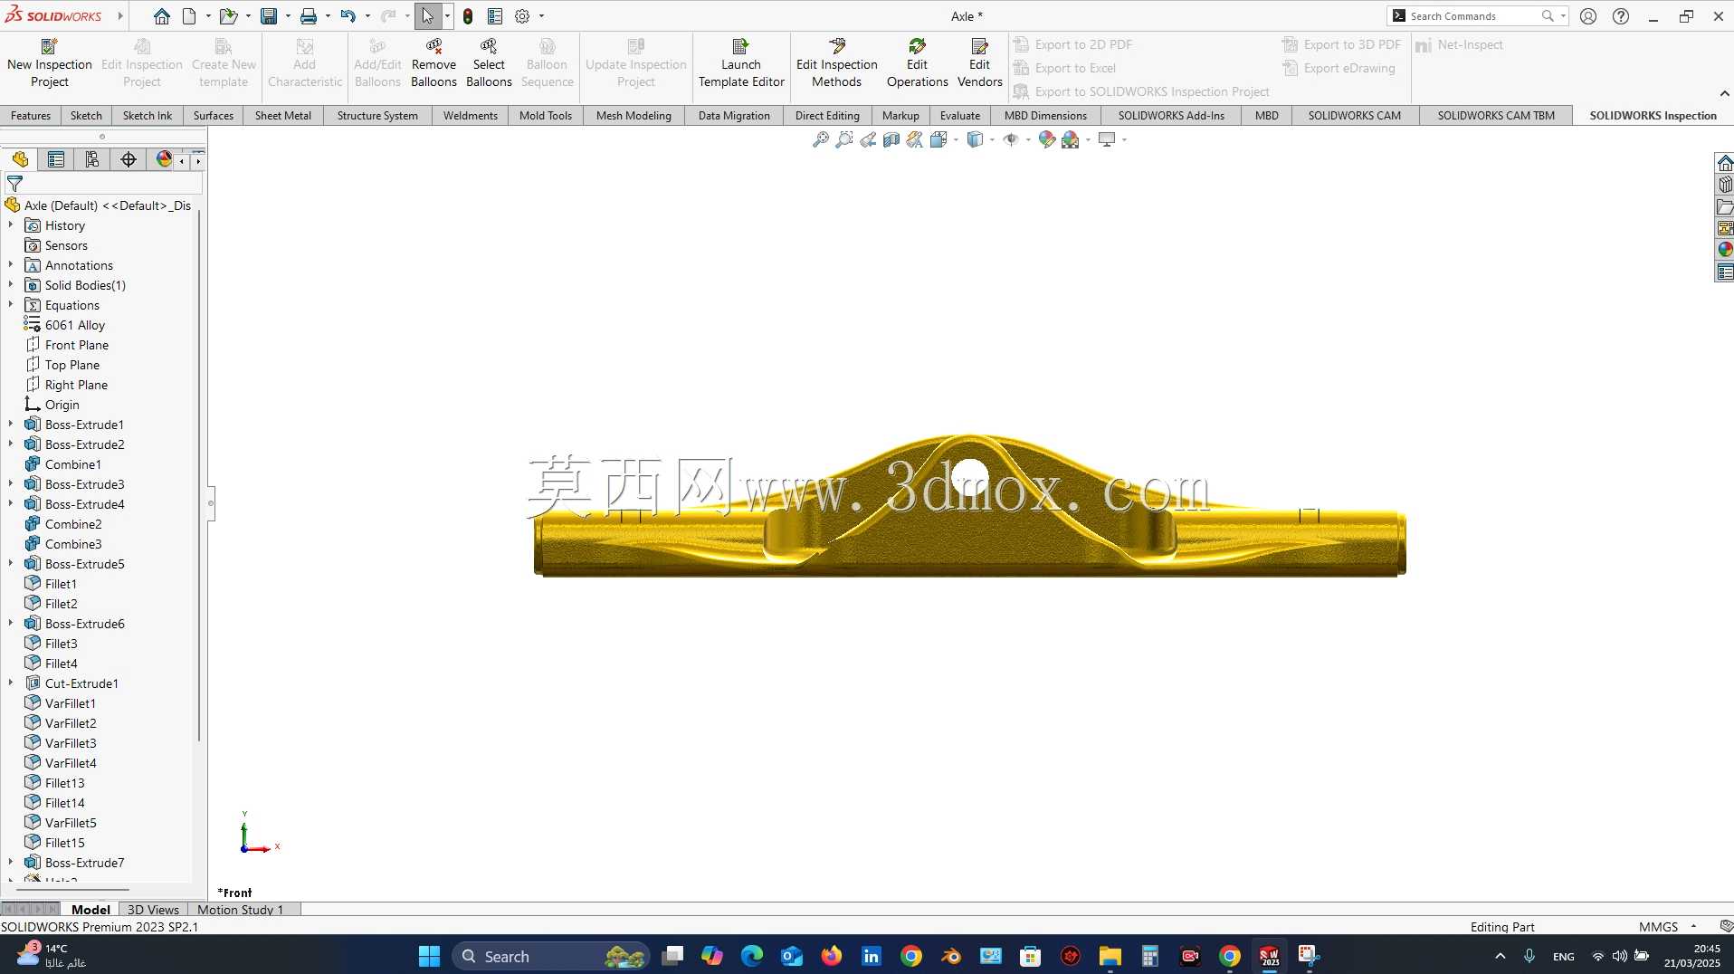Expand the History tree node
Viewport: 1734px width, 974px height.
(11, 224)
